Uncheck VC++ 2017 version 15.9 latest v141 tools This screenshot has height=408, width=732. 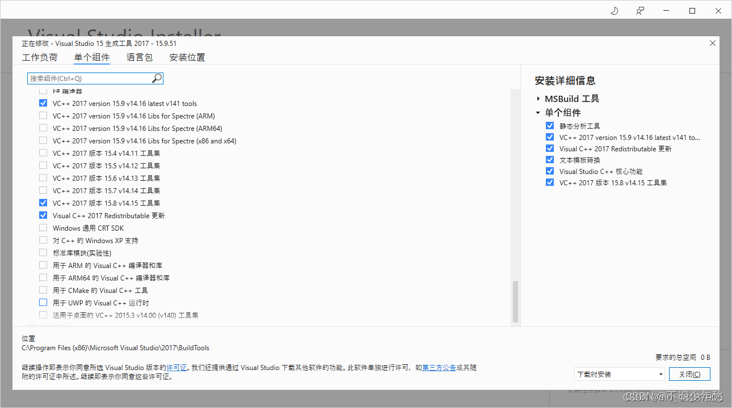click(43, 103)
